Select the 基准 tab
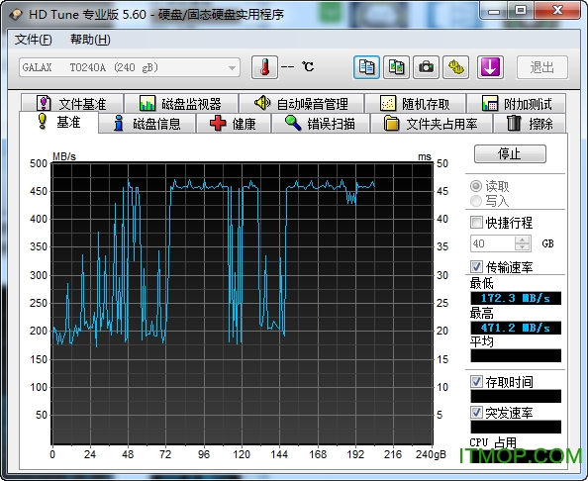Image resolution: width=588 pixels, height=481 pixels. pyautogui.click(x=58, y=122)
